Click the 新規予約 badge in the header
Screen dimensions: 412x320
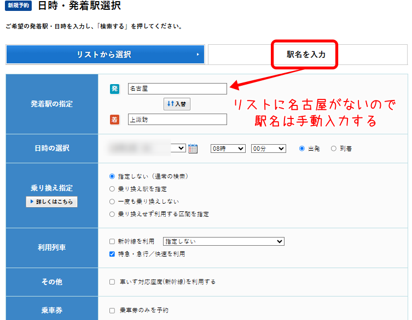click(19, 7)
